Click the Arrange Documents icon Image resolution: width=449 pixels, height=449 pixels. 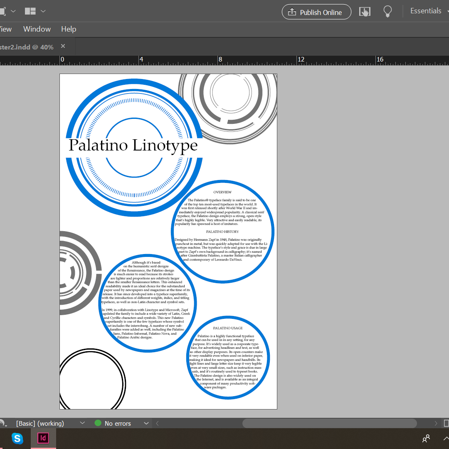(x=30, y=11)
